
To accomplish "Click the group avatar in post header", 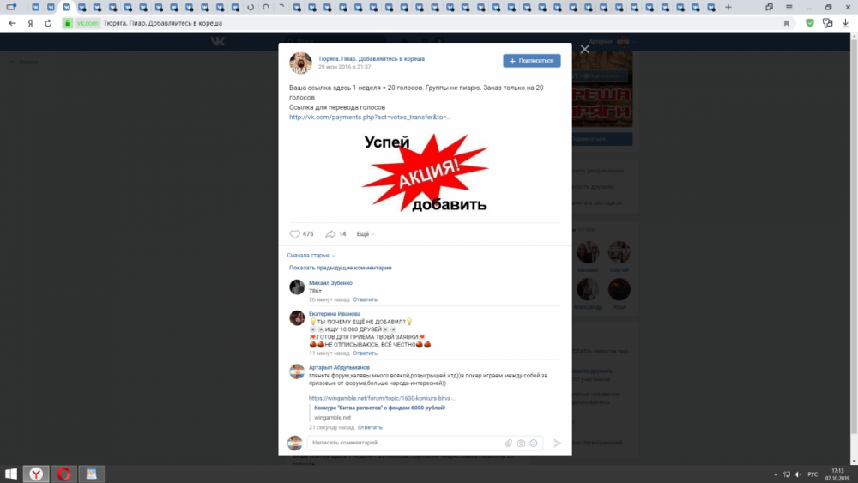I will click(300, 63).
